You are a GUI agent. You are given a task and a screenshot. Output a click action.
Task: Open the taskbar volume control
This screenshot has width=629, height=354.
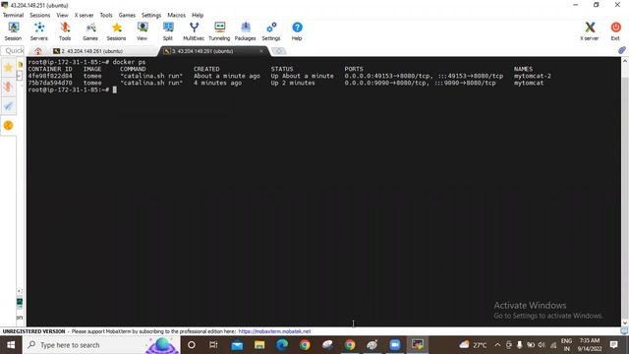tap(542, 345)
